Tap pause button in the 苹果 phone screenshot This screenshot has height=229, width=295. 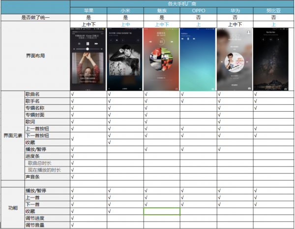(x=88, y=44)
